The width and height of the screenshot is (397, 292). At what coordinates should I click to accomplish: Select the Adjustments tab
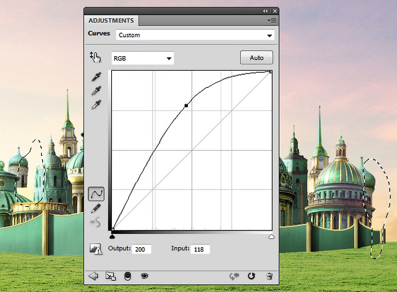click(111, 20)
